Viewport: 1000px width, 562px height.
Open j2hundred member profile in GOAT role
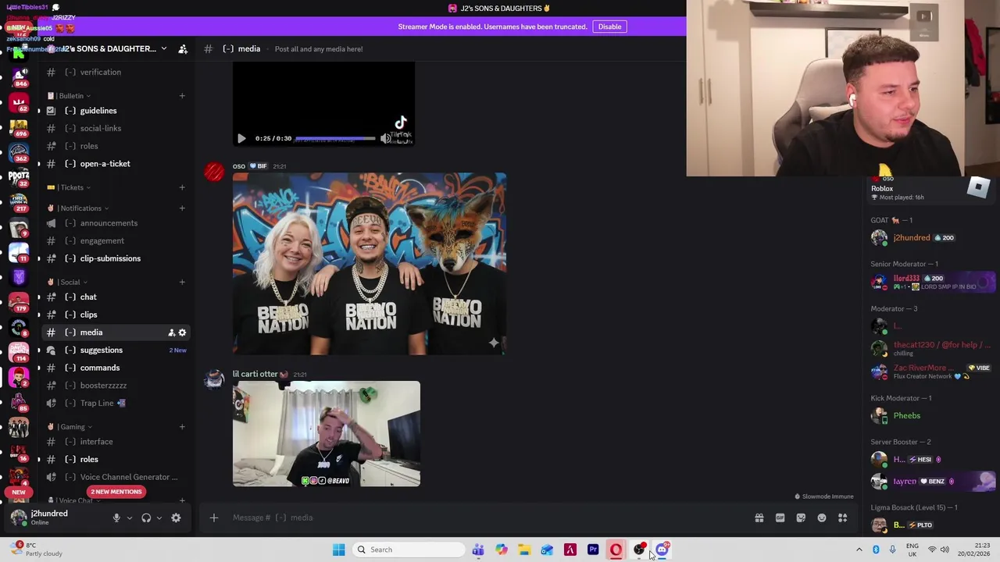(931, 238)
